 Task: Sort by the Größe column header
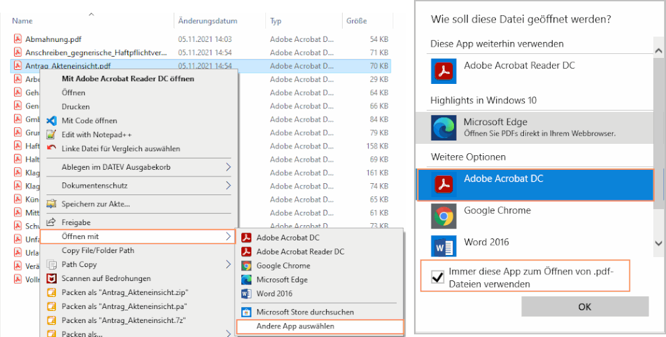click(357, 21)
